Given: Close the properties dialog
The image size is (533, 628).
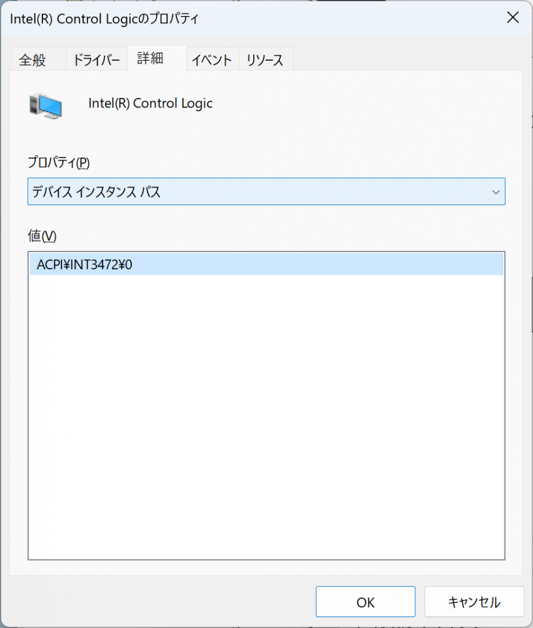Looking at the screenshot, I should 513,18.
